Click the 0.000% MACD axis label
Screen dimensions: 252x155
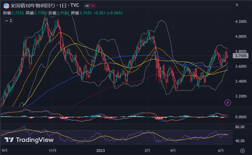(x=241, y=117)
